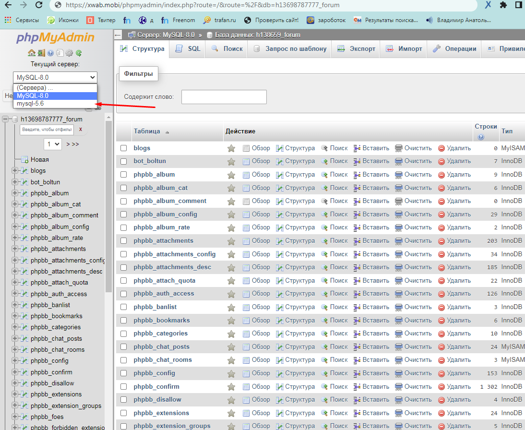This screenshot has height=430, width=525.
Task: Open phpMyAdmin documentation help icon
Action: coord(51,53)
